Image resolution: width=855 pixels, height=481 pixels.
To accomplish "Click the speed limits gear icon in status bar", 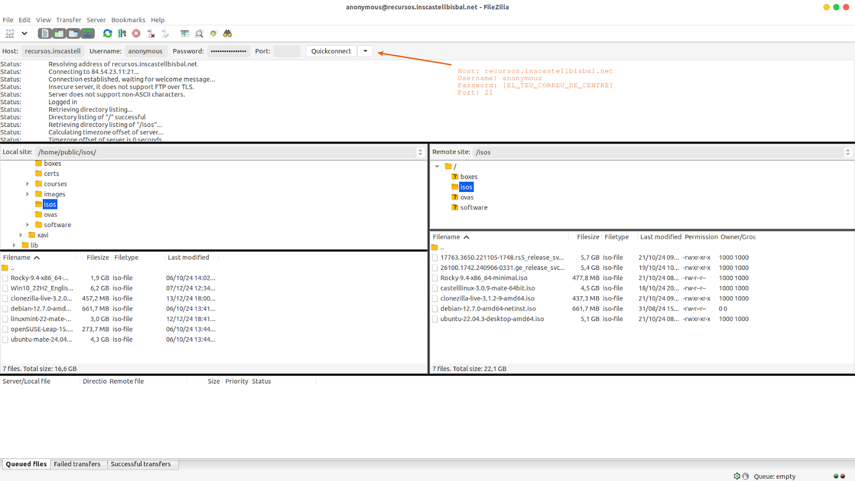I will [x=737, y=476].
